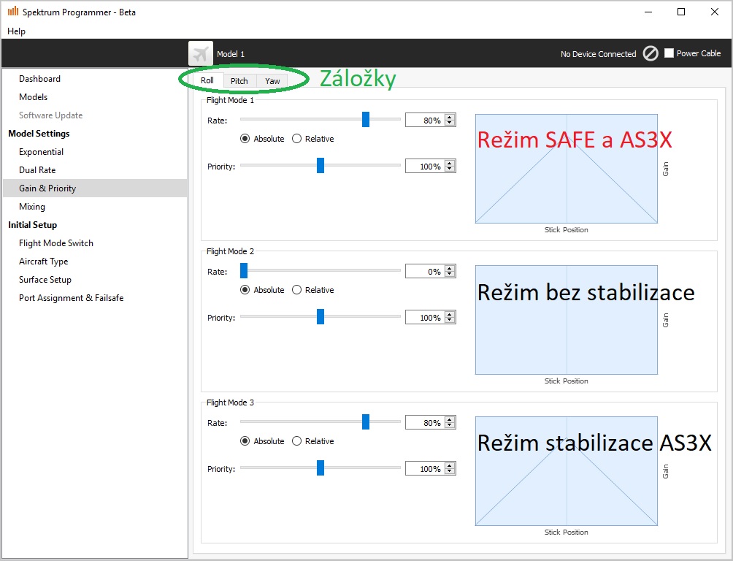Increase Flight Mode 3 Rate using spinner
Image resolution: width=733 pixels, height=561 pixels.
click(450, 419)
